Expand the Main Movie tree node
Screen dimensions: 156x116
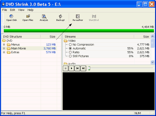pyautogui.click(x=4, y=48)
